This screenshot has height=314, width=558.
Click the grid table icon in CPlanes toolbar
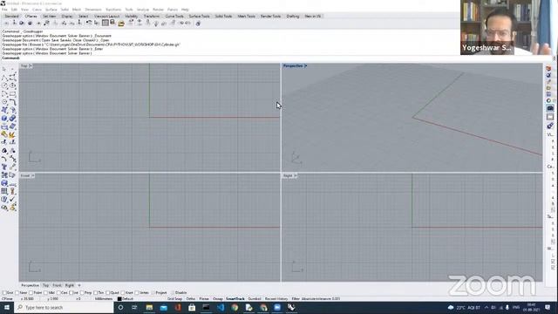tap(105, 23)
